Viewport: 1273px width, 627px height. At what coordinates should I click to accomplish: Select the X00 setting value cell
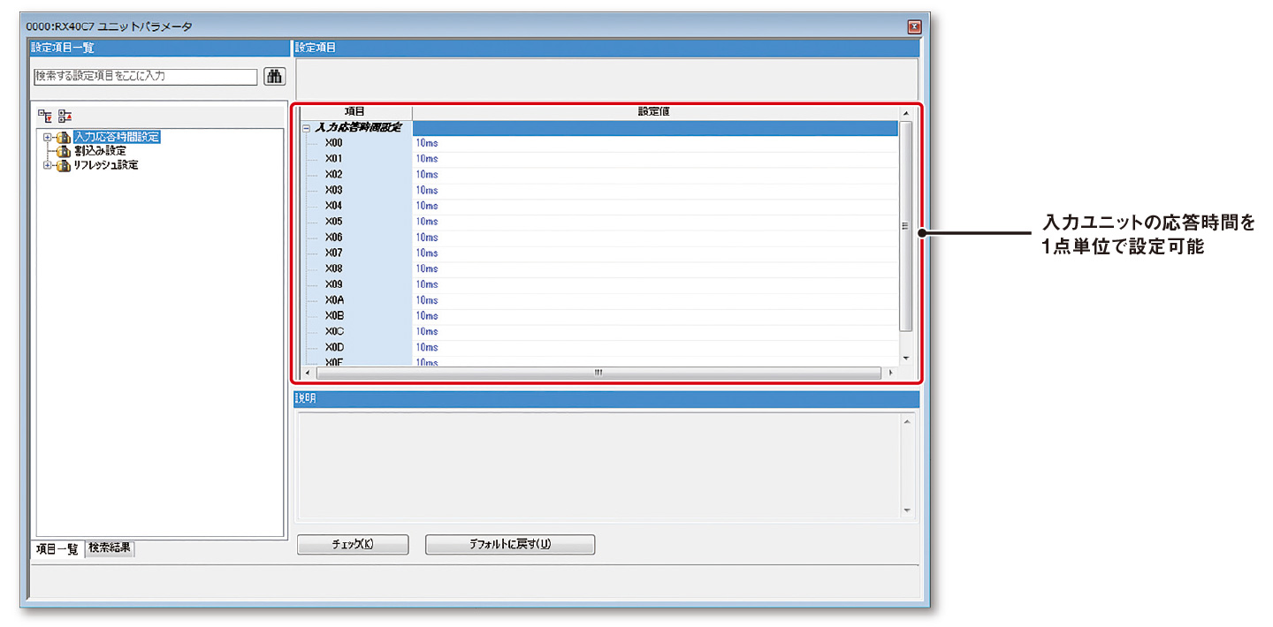654,143
